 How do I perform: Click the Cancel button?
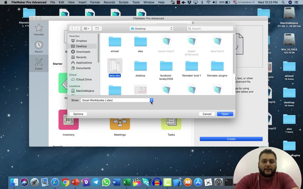tap(207, 114)
